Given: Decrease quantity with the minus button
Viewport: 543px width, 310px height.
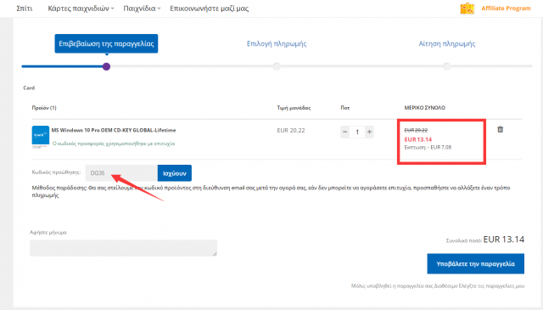Looking at the screenshot, I should point(345,132).
